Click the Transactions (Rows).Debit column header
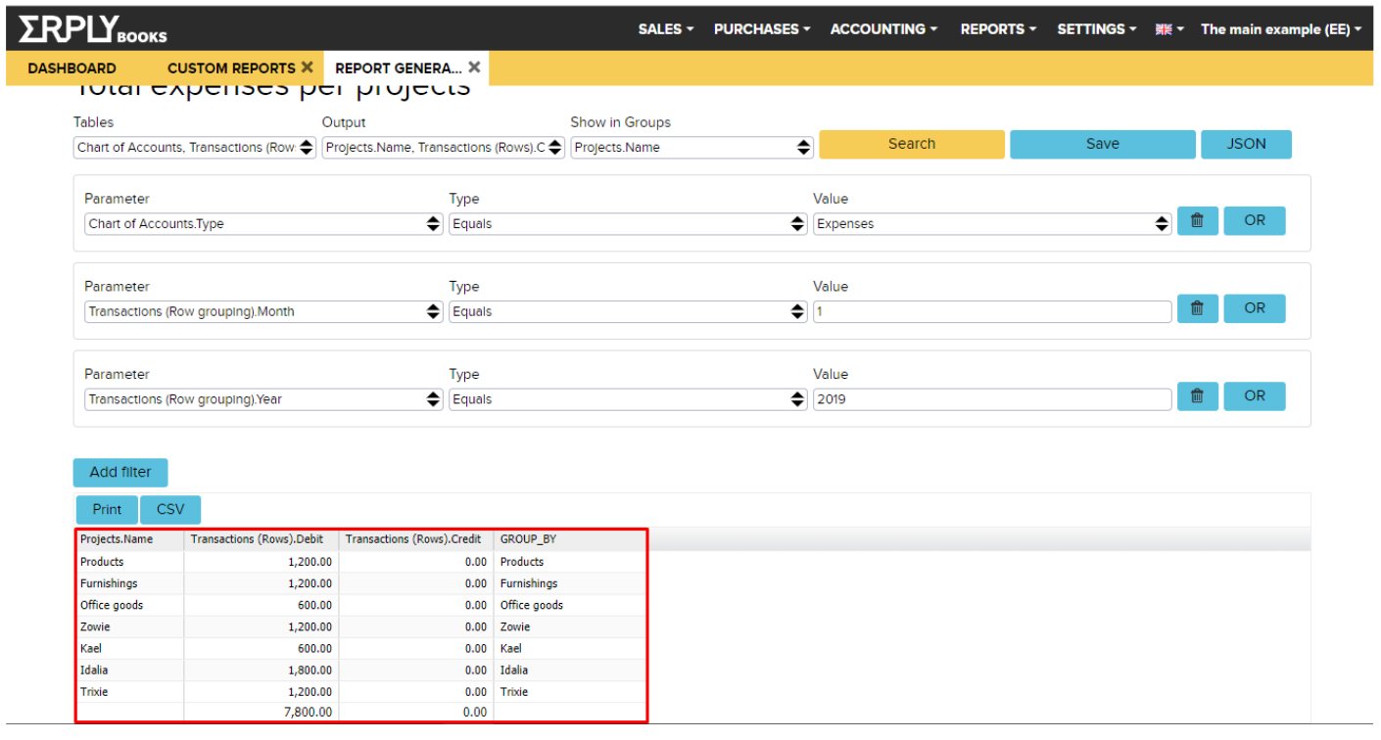Image resolution: width=1381 pixels, height=740 pixels. tap(262, 539)
